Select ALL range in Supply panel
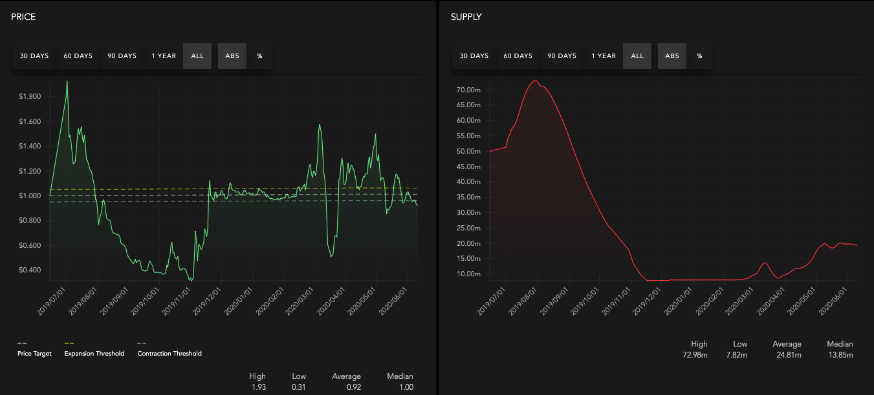This screenshot has height=395, width=874. pyautogui.click(x=637, y=56)
